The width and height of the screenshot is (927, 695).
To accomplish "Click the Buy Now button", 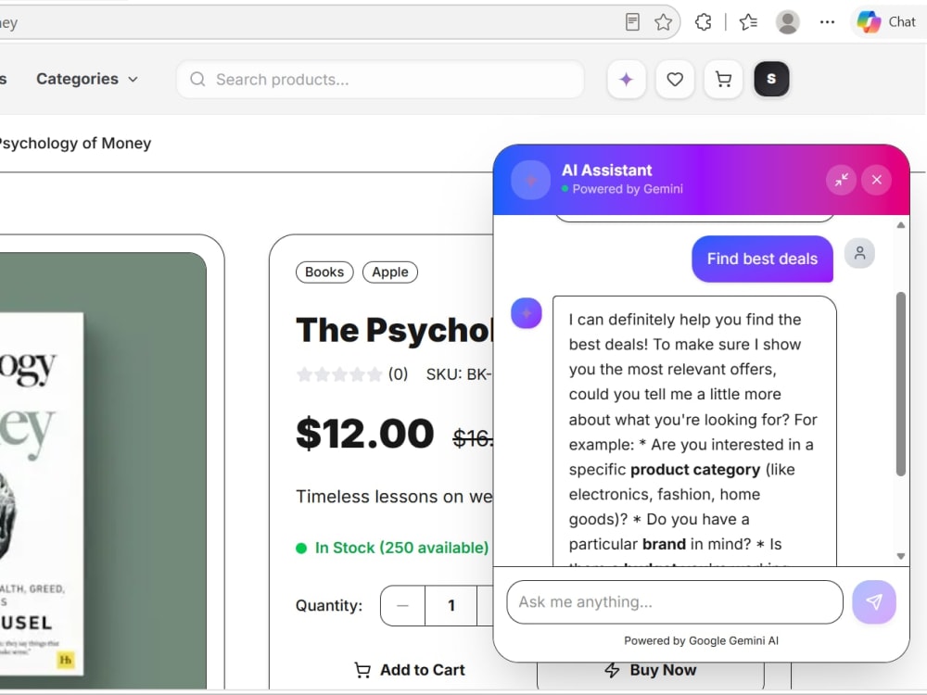I will [651, 671].
